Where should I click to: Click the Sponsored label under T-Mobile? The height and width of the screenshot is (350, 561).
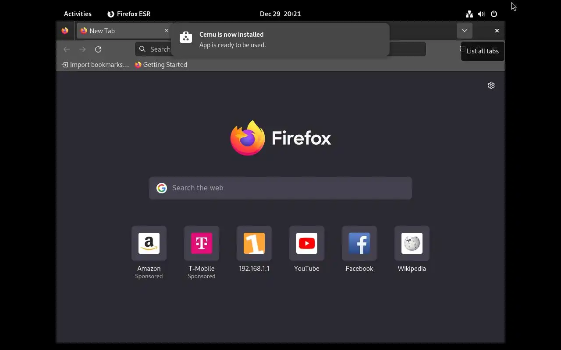(202, 276)
